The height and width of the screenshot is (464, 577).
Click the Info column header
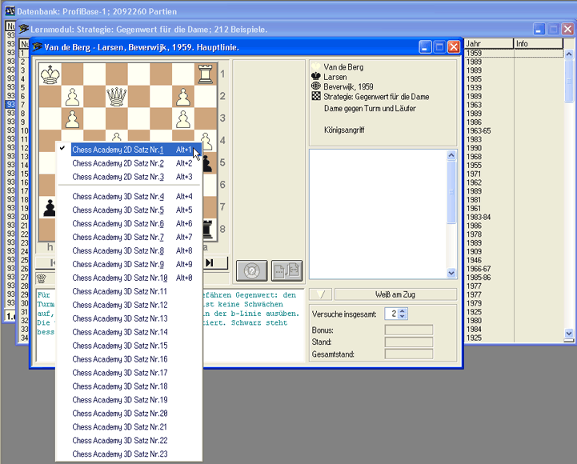[538, 44]
